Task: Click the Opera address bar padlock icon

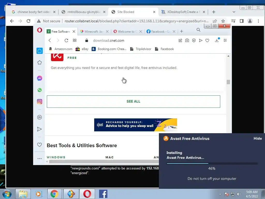Action: click(x=87, y=40)
